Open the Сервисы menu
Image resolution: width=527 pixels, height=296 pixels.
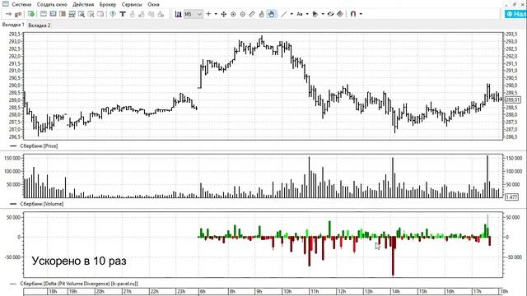(x=132, y=5)
